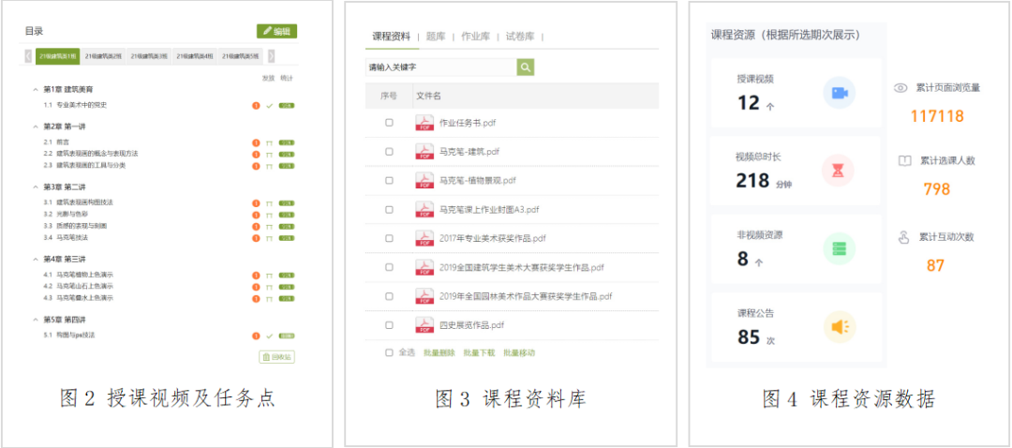Click the PDF icon beside 四史展览作品.pdf
The width and height of the screenshot is (1012, 448).
[424, 325]
